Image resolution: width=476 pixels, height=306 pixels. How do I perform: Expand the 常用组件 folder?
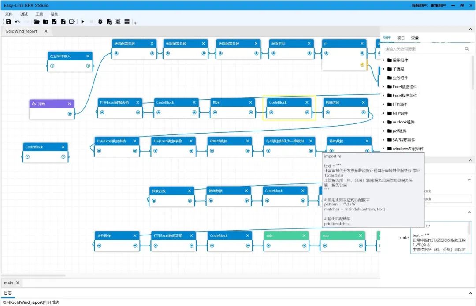click(383, 60)
